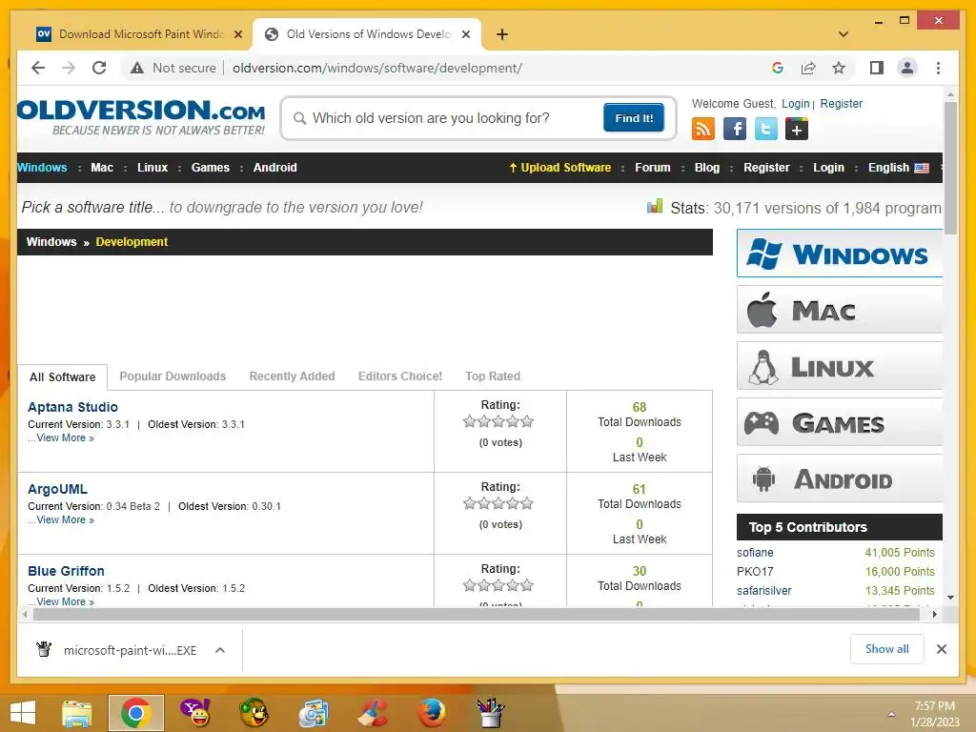976x732 pixels.
Task: Click the Google icon in address bar
Action: point(778,68)
